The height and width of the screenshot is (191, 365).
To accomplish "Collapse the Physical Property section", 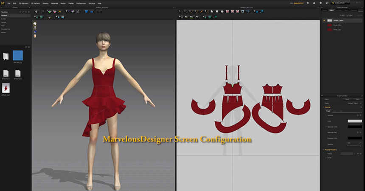I will point(325,149).
